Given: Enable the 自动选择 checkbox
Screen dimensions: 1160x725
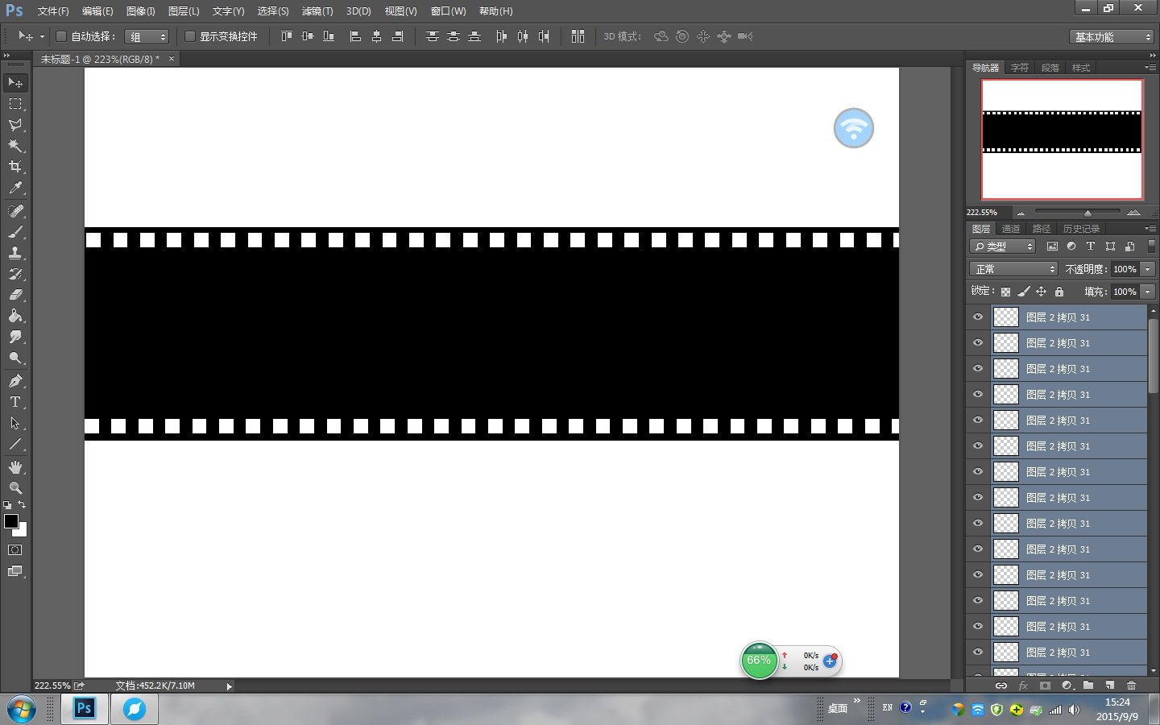Looking at the screenshot, I should pos(60,36).
